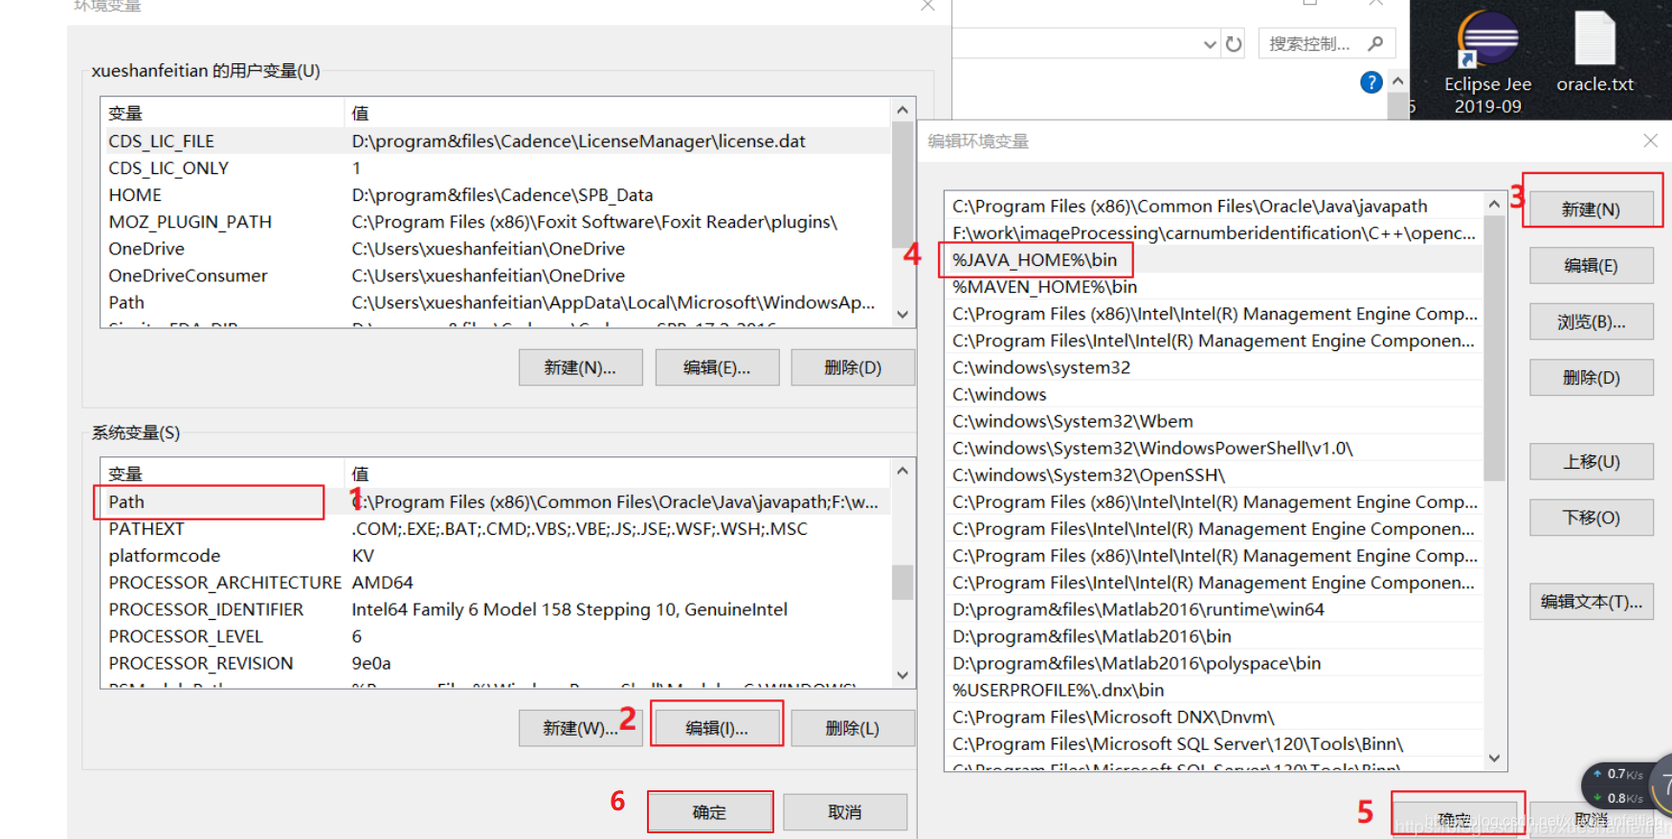Click the 浏览(B)... button

pyautogui.click(x=1591, y=321)
